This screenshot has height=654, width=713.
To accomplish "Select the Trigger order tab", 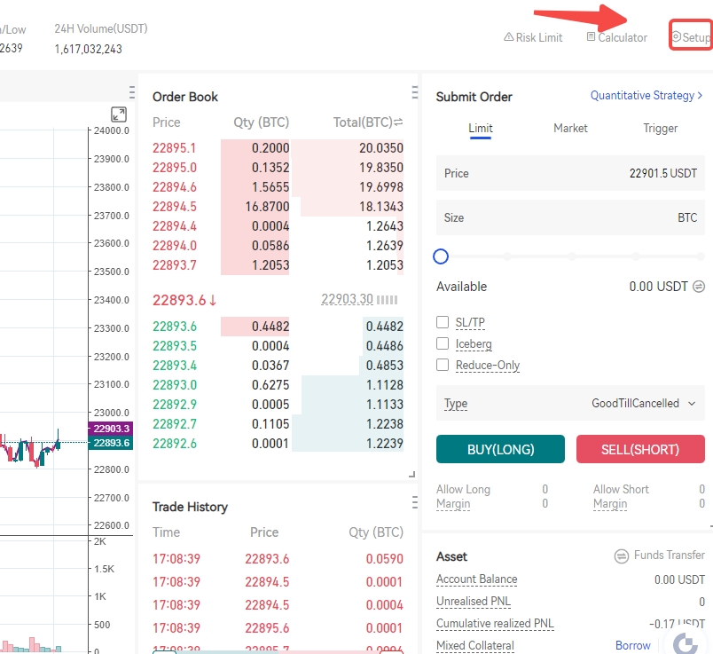I will [x=660, y=129].
